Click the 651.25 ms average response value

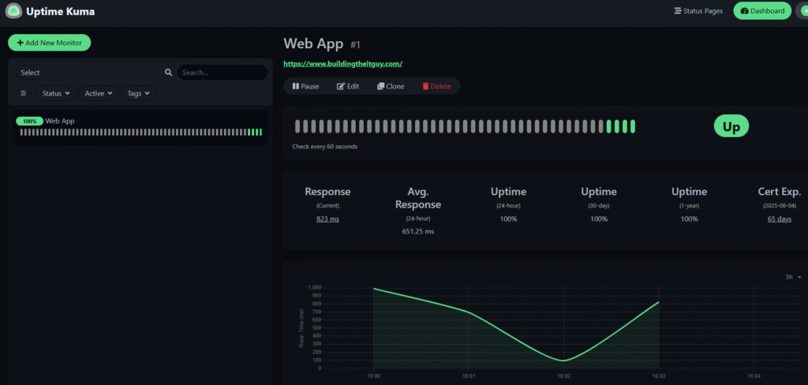click(x=418, y=231)
